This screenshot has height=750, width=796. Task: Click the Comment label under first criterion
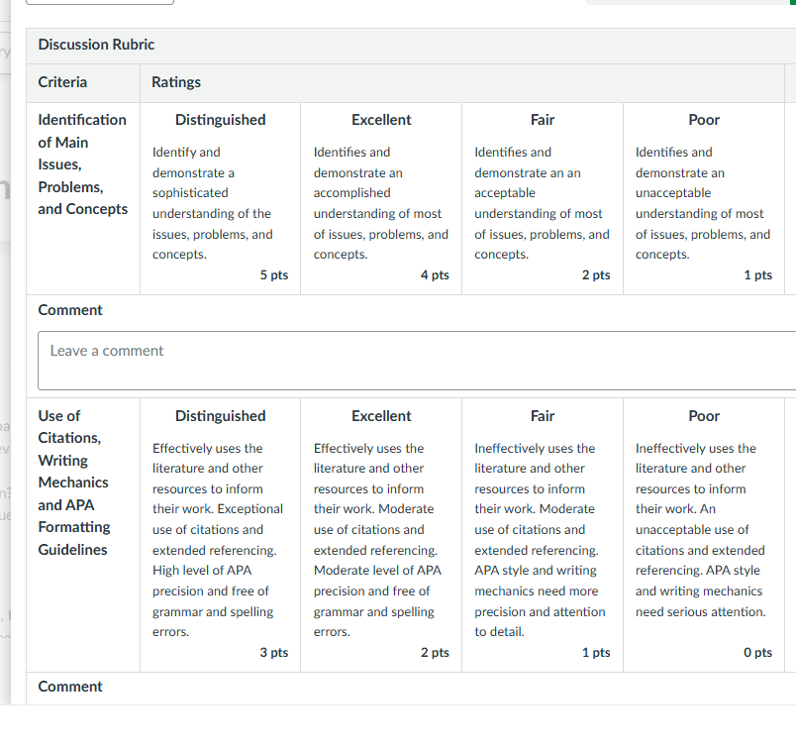(x=70, y=310)
